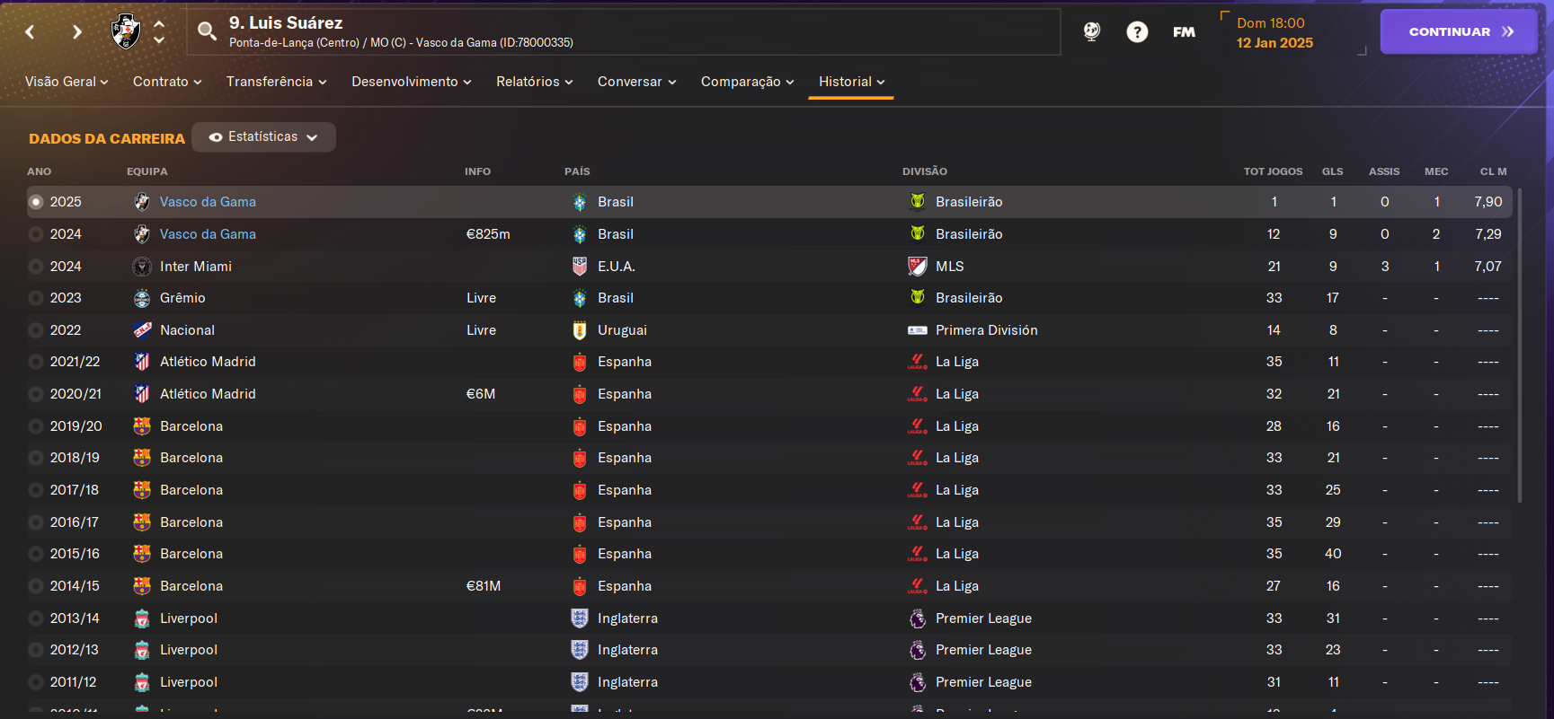Viewport: 1554px width, 719px height.
Task: Click the career table vertical scrollbar
Action: [x=1520, y=346]
